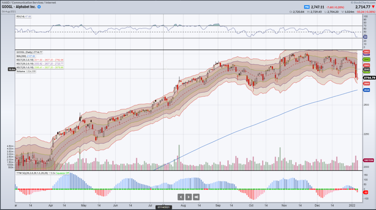Viewport: 376px width, 210px height.
Task: Click the pre-market price 2,747.11
Action: 318,7
